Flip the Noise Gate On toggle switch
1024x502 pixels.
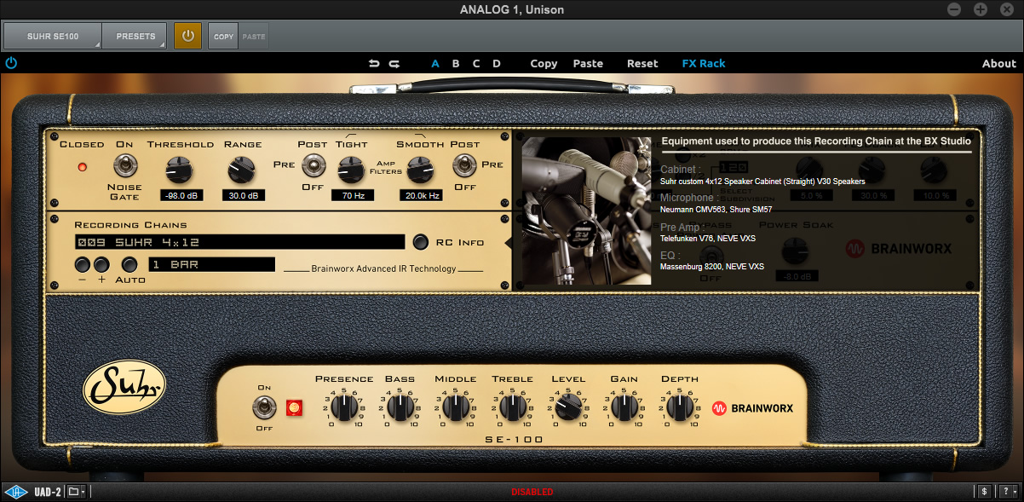125,164
